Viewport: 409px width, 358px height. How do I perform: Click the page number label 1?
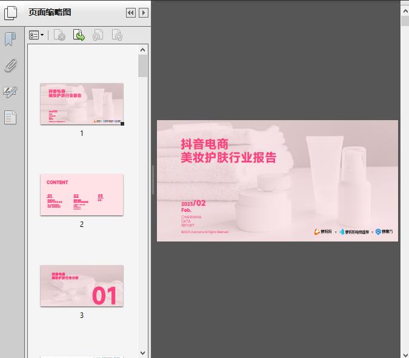[x=82, y=133]
